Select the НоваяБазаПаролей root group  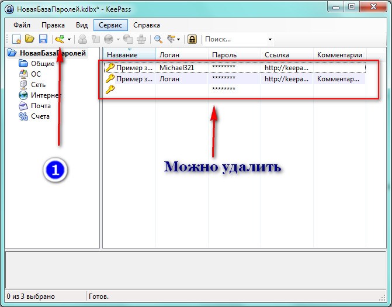tap(53, 53)
